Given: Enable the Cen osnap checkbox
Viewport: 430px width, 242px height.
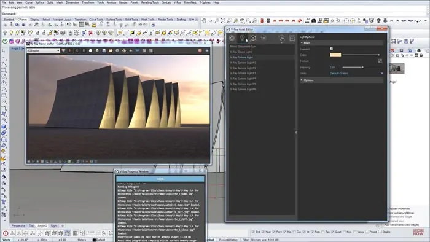Looking at the screenshot, I should pos(294,232).
